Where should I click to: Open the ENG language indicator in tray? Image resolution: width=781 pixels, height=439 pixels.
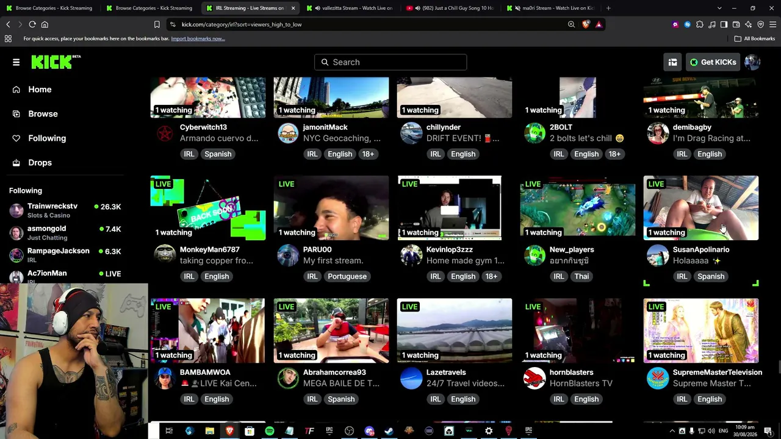[x=723, y=431]
